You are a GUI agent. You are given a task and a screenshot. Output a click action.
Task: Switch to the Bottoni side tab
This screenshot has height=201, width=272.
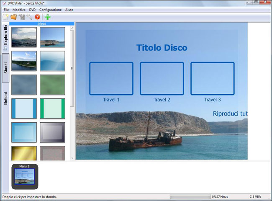(5, 98)
